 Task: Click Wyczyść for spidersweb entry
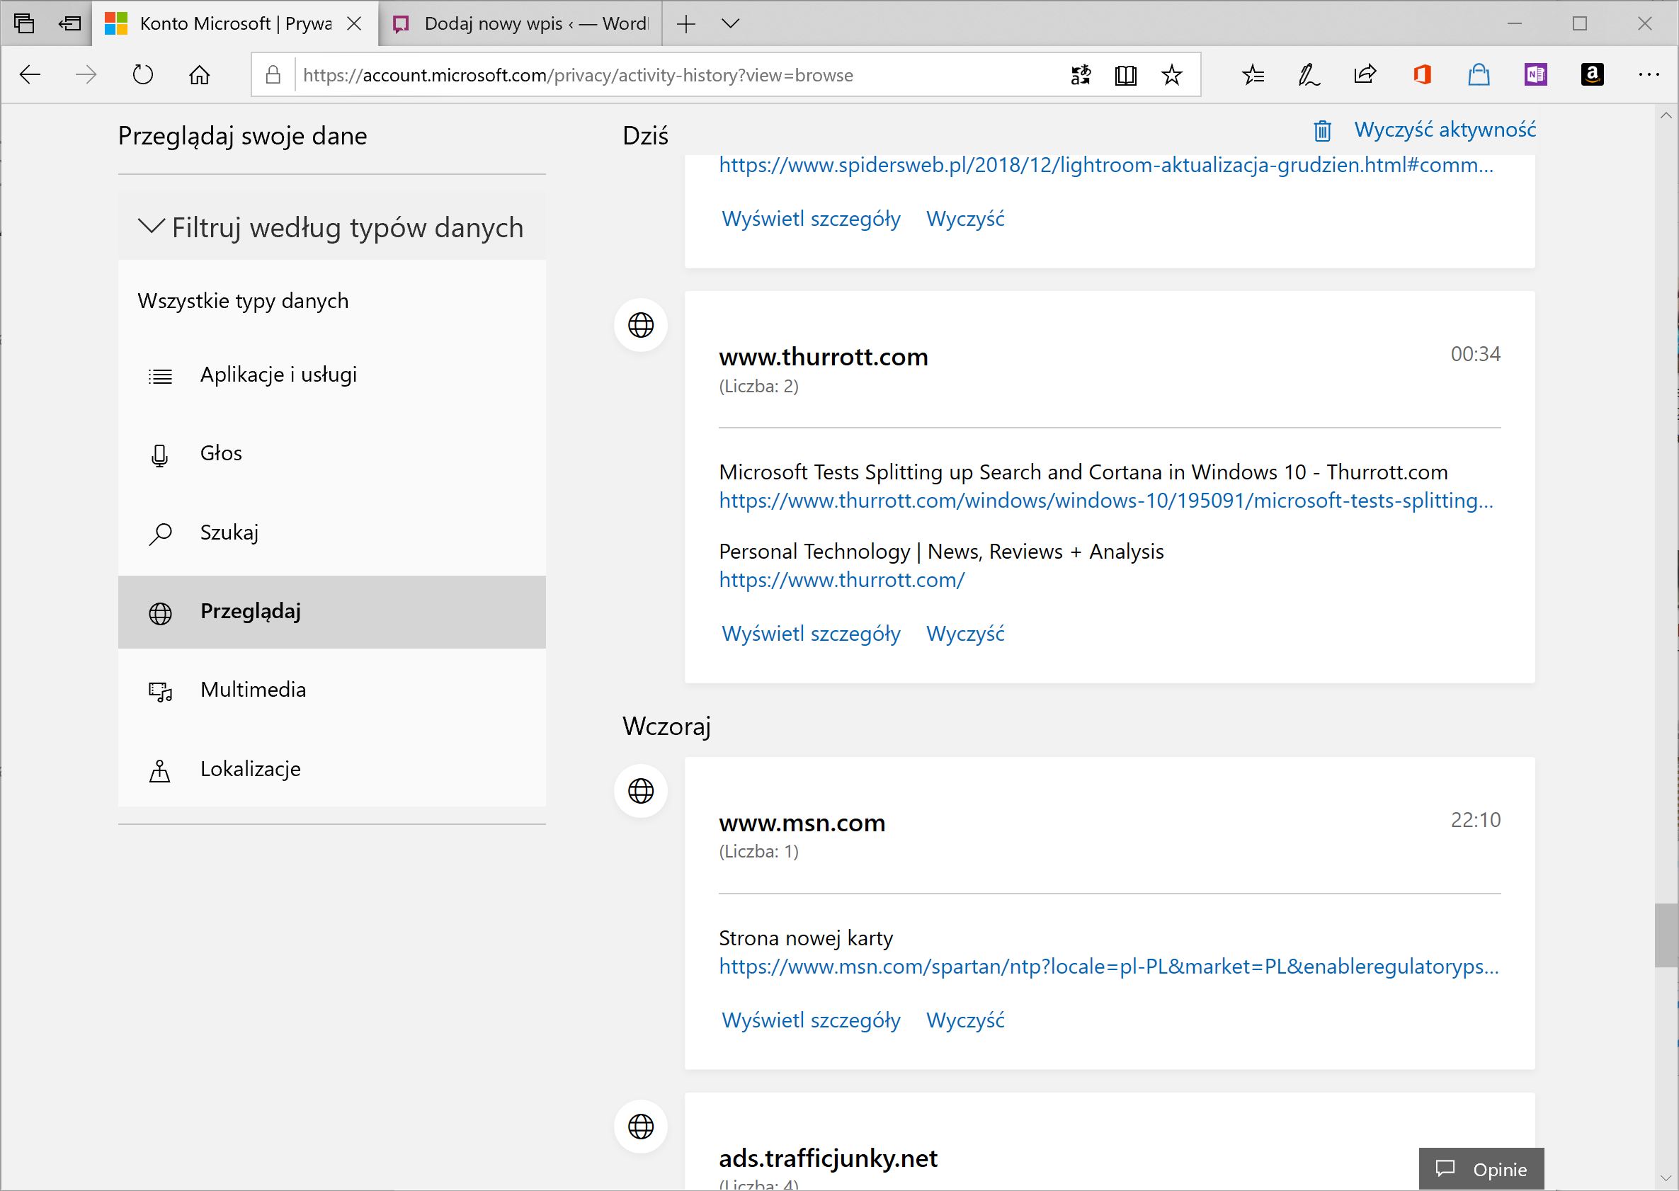[x=965, y=219]
